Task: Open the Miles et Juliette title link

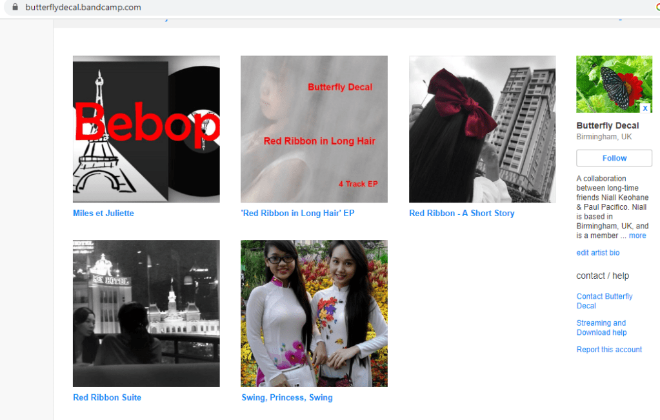Action: tap(104, 214)
